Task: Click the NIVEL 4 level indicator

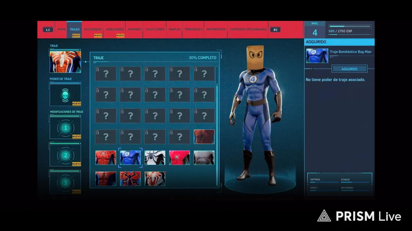Action: (x=315, y=30)
